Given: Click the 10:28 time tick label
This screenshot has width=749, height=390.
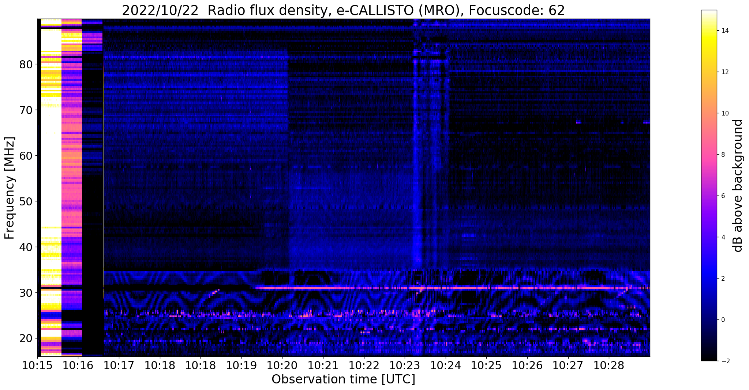Looking at the screenshot, I should [609, 366].
